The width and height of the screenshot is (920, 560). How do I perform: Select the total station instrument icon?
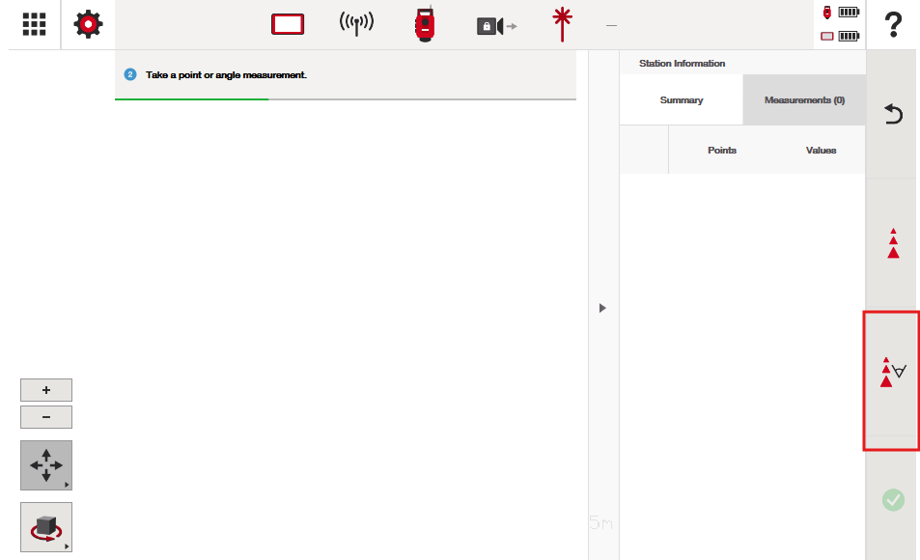[425, 25]
